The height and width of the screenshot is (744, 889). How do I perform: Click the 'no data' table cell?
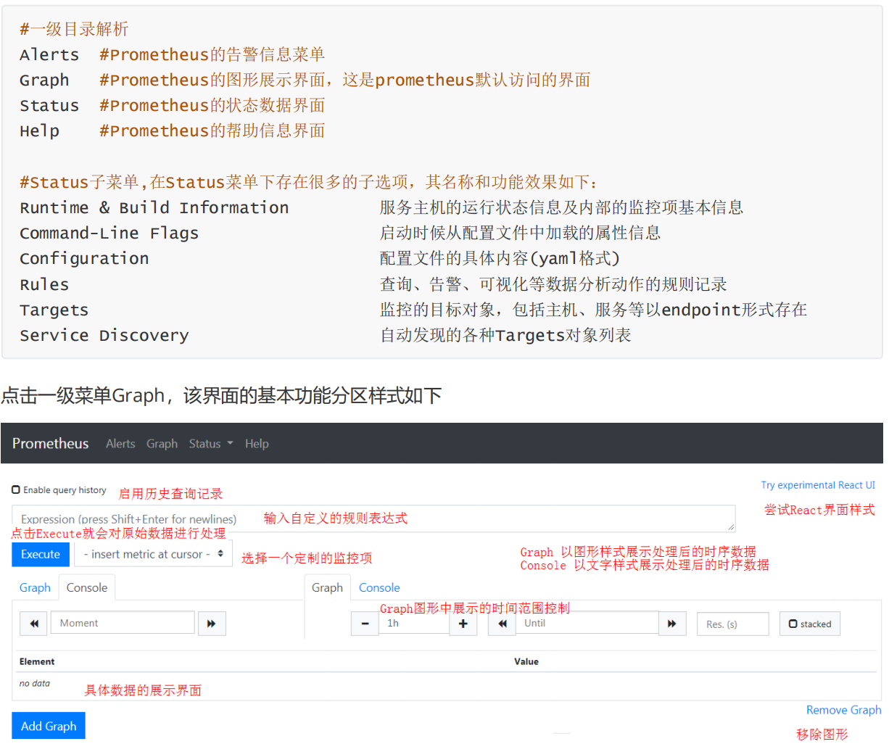(35, 683)
